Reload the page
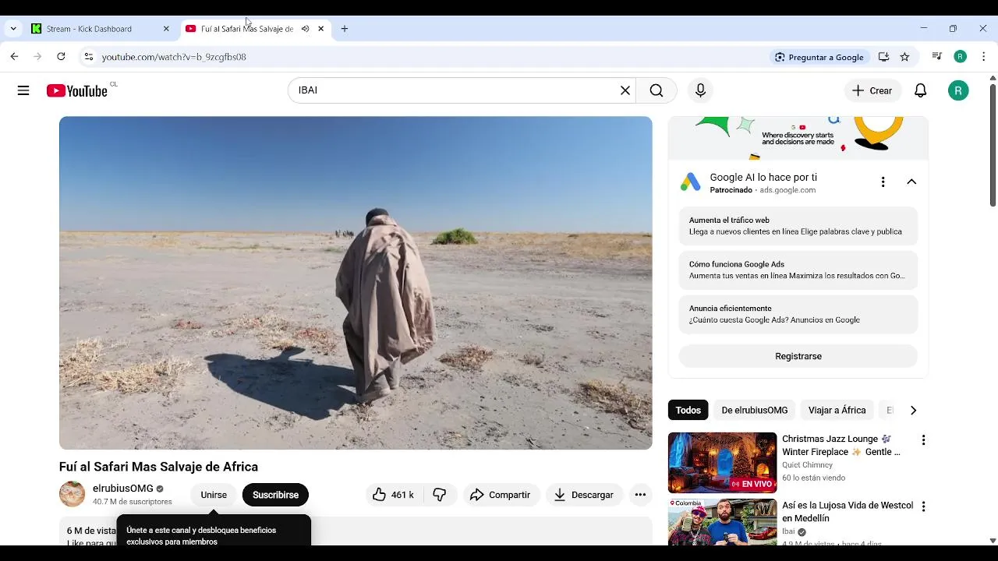This screenshot has width=998, height=561. click(61, 57)
